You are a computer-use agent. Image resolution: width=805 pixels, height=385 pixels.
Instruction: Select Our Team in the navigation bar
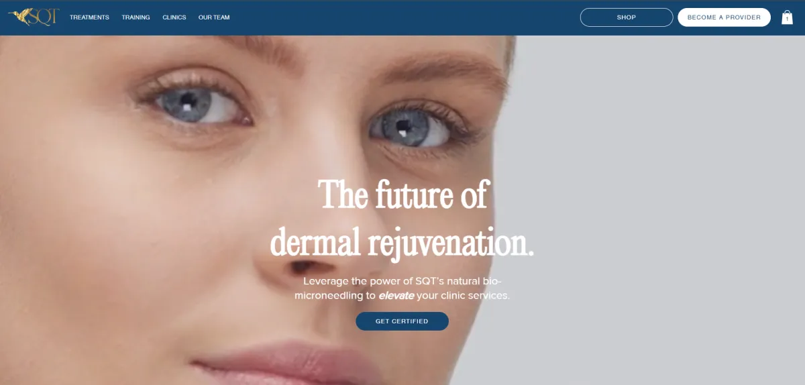pyautogui.click(x=214, y=17)
